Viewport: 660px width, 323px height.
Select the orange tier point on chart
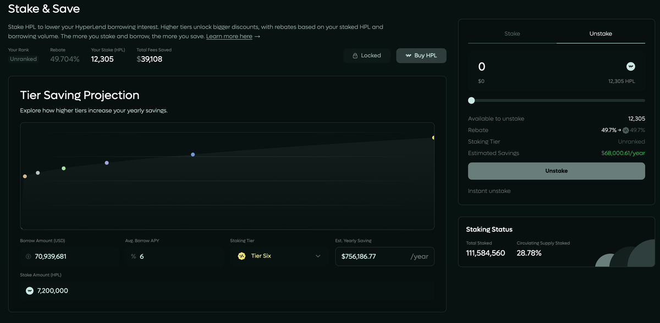[x=25, y=176]
